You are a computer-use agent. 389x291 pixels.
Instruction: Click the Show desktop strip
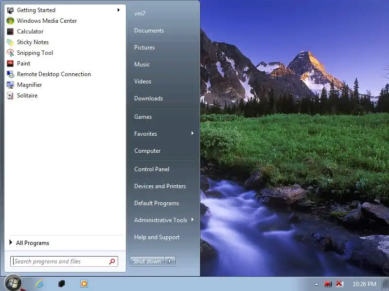(x=386, y=284)
